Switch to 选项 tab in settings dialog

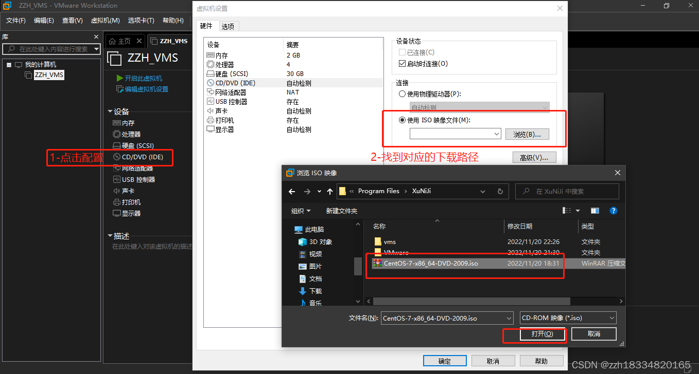pyautogui.click(x=228, y=26)
